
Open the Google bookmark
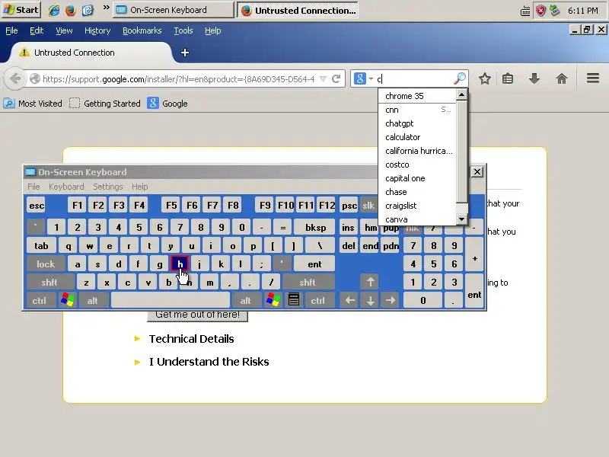click(x=167, y=104)
